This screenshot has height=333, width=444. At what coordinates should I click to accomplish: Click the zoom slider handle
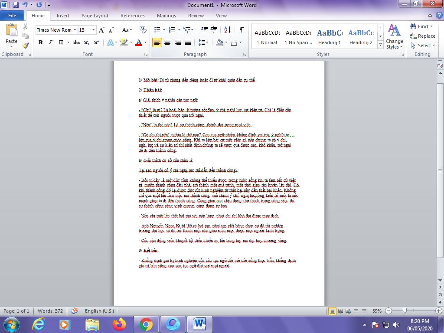tap(405, 310)
